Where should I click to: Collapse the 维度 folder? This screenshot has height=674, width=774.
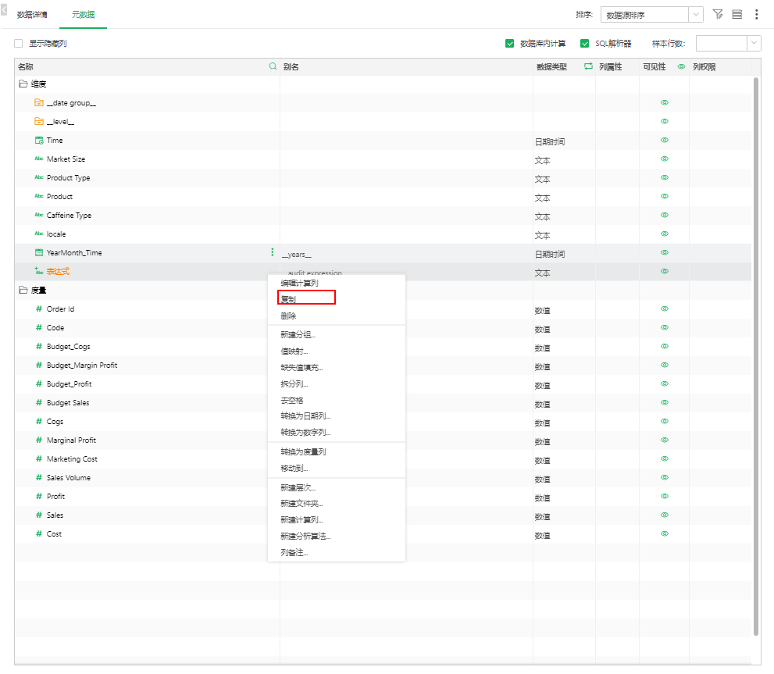pos(23,84)
